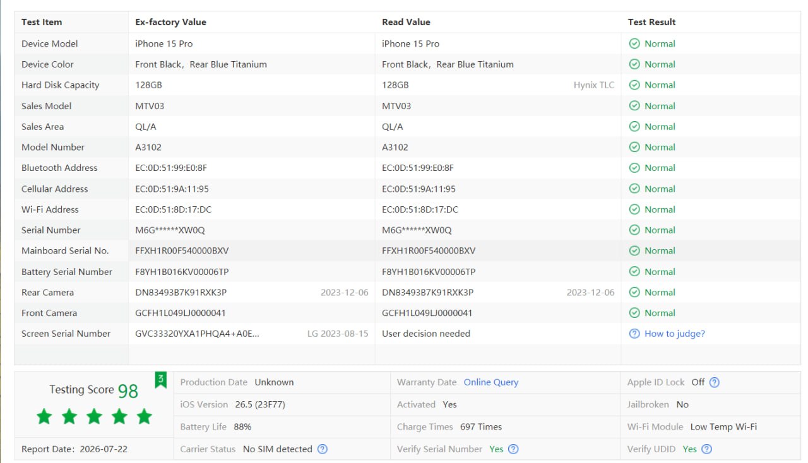Click check icon in Model Number row

[x=634, y=147]
